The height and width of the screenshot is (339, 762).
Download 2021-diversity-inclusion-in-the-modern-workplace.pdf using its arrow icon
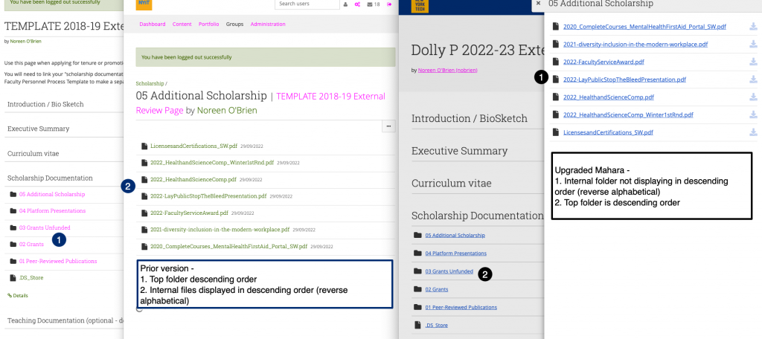point(753,45)
